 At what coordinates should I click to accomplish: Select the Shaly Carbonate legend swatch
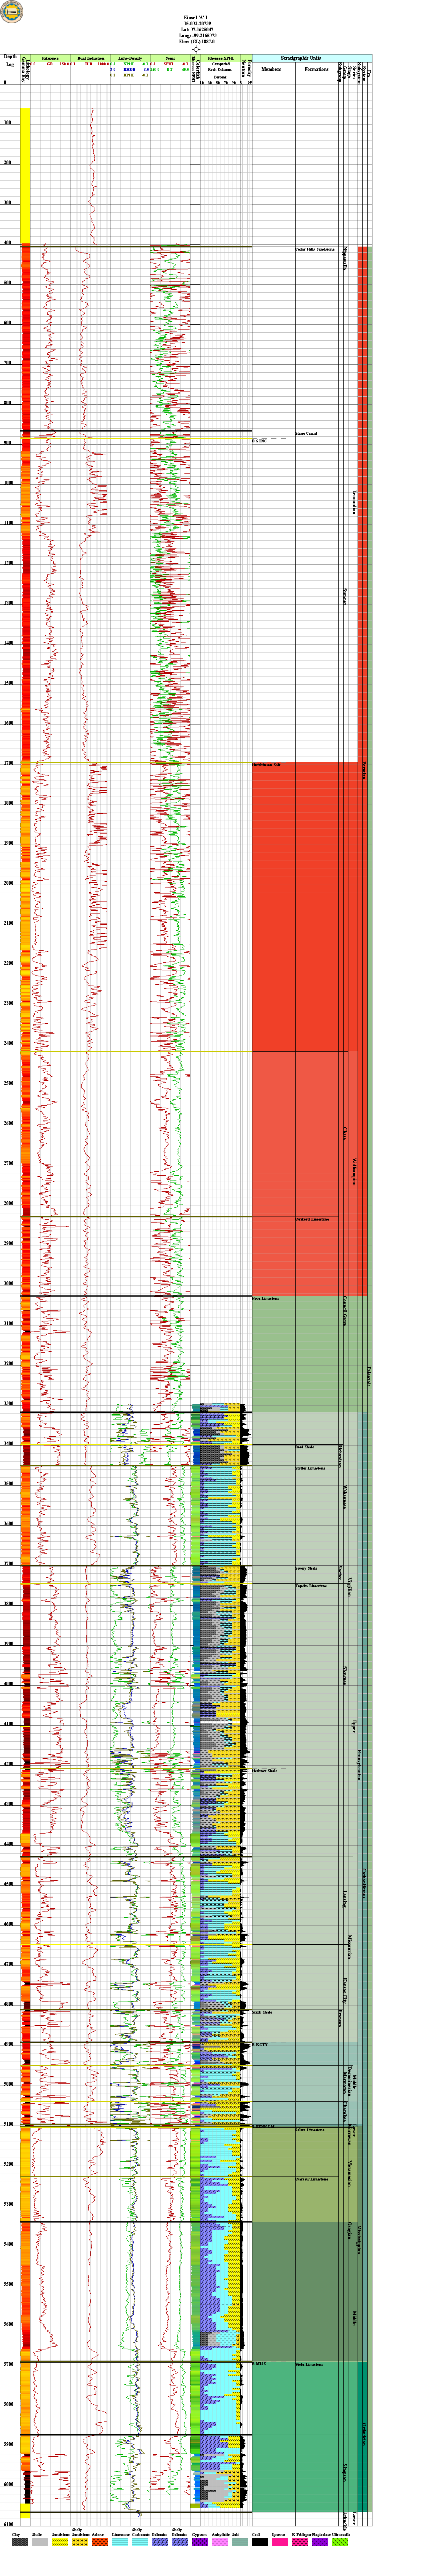(140, 2541)
